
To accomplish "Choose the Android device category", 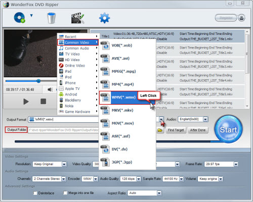I will pos(78,94).
